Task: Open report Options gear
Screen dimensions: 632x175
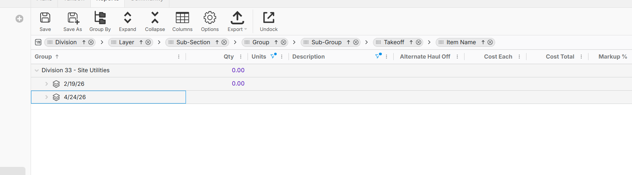Action: [x=210, y=18]
